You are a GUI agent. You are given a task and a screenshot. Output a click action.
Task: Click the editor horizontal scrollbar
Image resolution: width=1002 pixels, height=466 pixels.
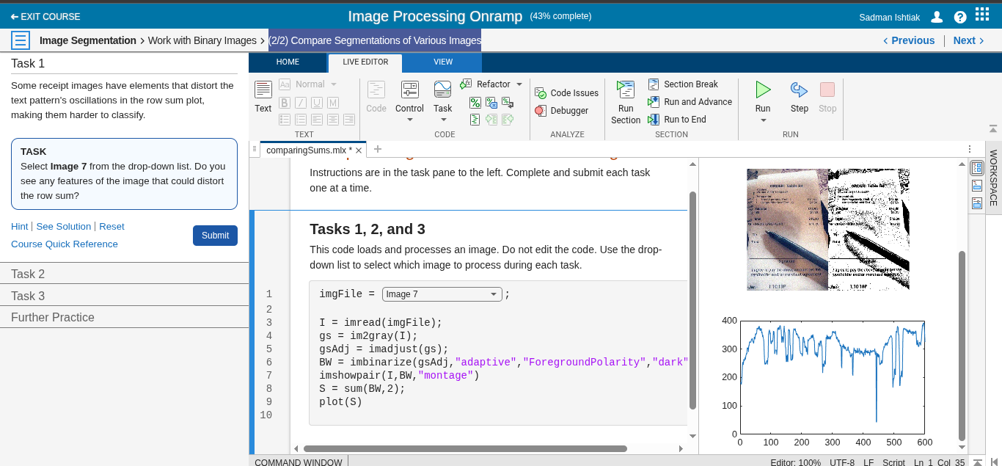coord(465,448)
